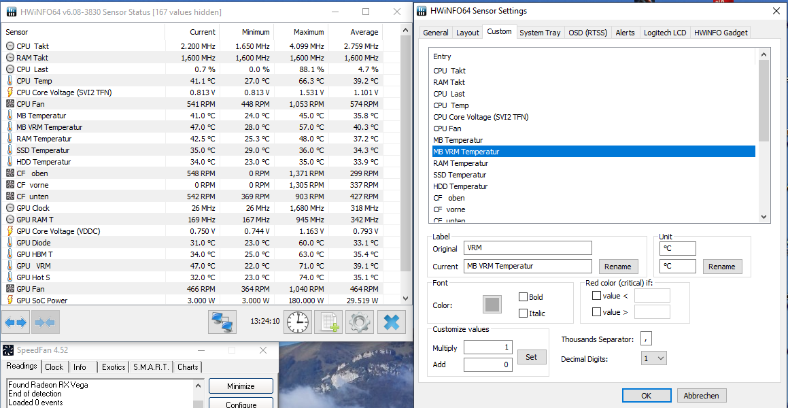This screenshot has height=408, width=788.
Task: Open the HWiNFO Gadget tab
Action: coord(721,33)
